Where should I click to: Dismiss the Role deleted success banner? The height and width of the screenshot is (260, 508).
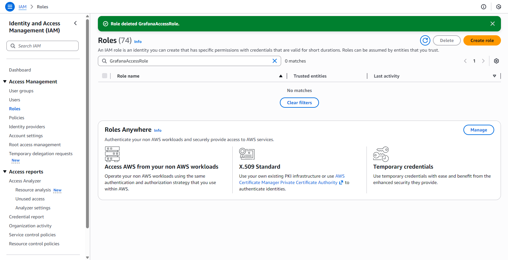coord(493,24)
